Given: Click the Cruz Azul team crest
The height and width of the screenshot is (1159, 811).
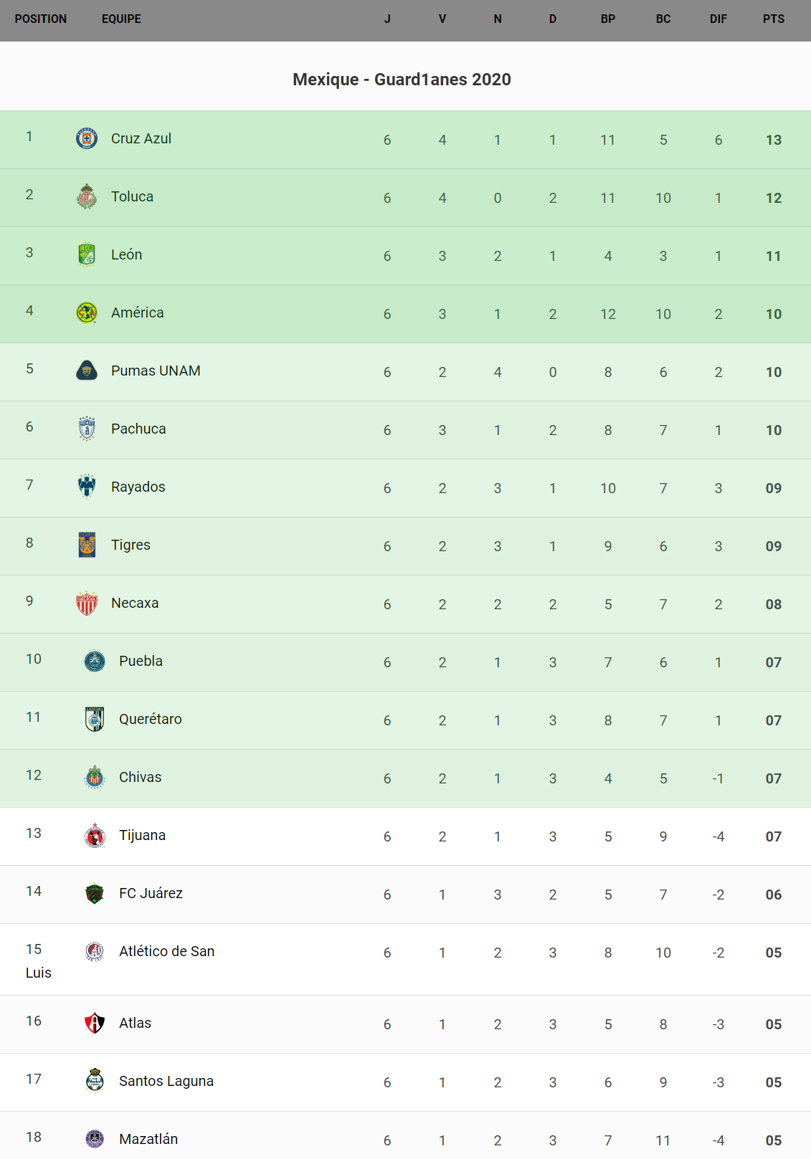Looking at the screenshot, I should (87, 138).
